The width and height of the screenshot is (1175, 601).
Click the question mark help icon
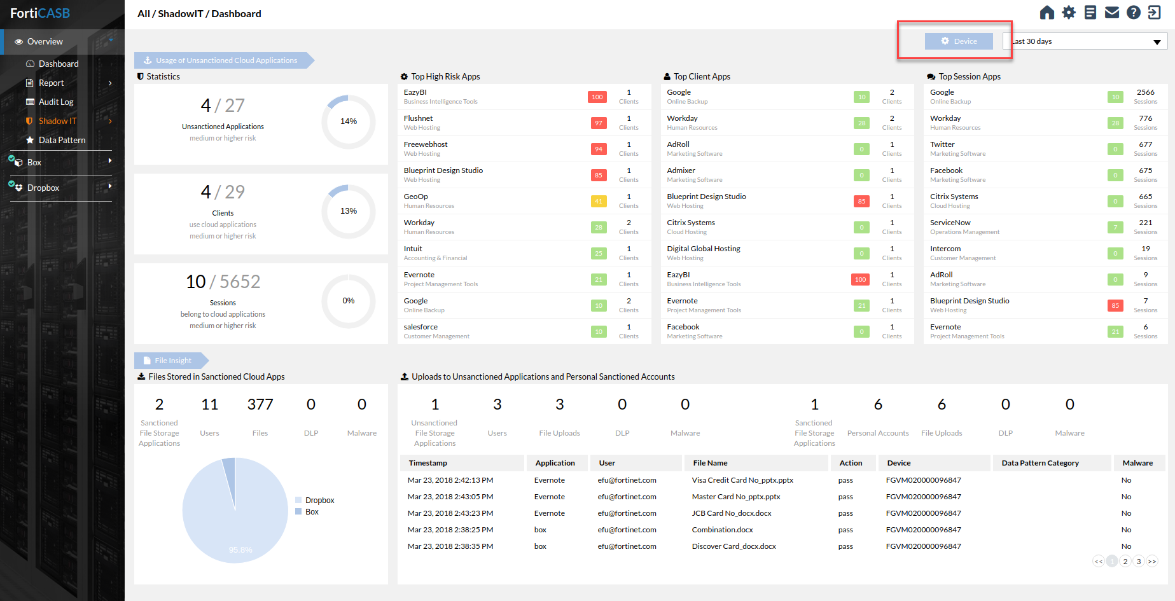1134,13
